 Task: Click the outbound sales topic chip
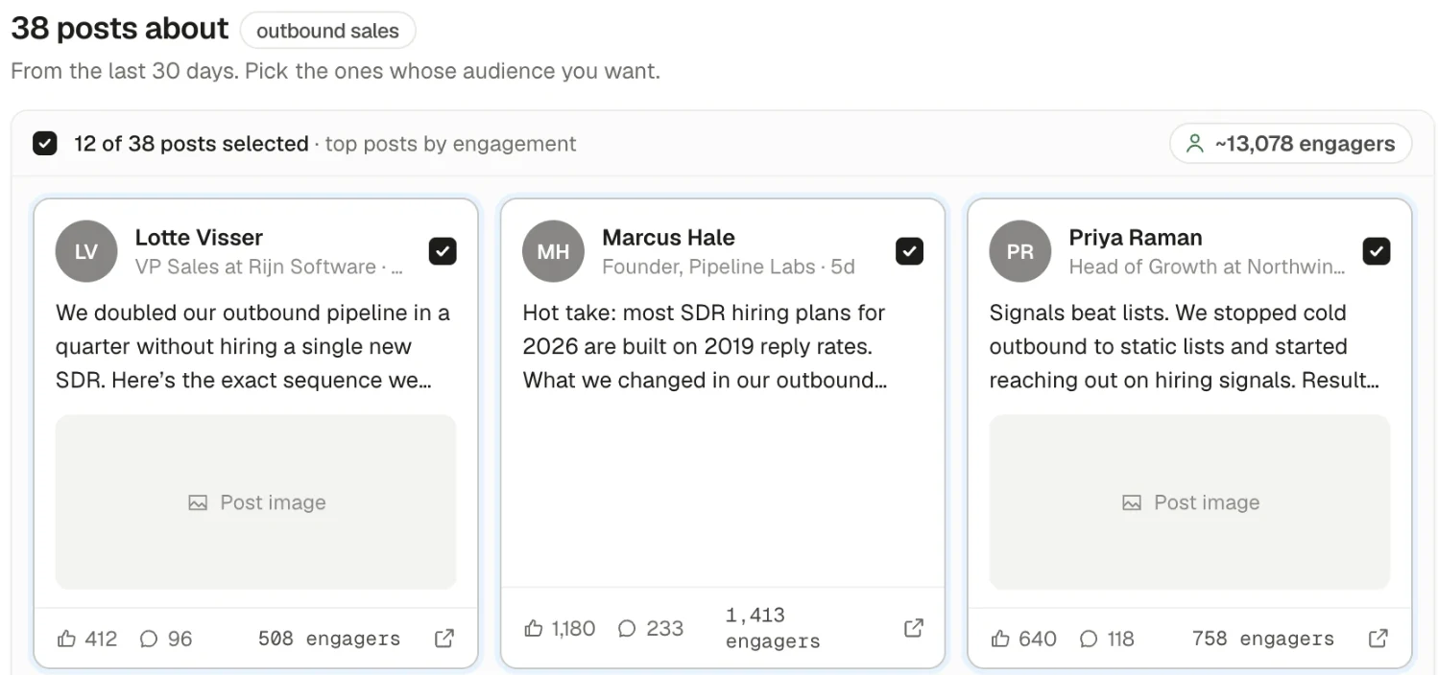327,31
